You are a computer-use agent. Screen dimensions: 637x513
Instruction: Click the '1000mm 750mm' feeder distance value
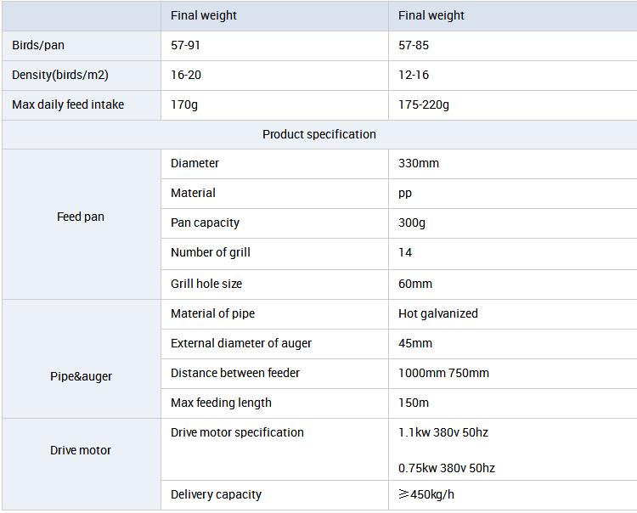pyautogui.click(x=443, y=373)
